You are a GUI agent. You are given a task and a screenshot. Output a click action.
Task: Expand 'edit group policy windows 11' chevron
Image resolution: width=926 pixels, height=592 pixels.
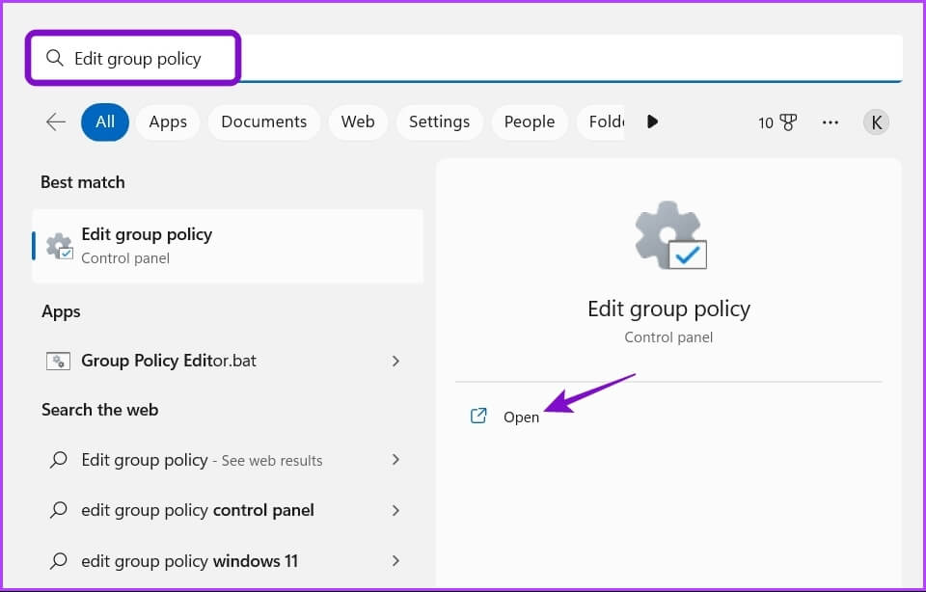[x=395, y=561]
